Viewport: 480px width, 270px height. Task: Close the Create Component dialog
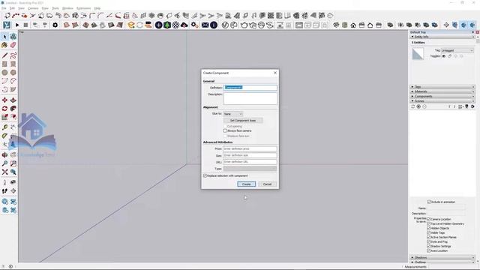275,73
